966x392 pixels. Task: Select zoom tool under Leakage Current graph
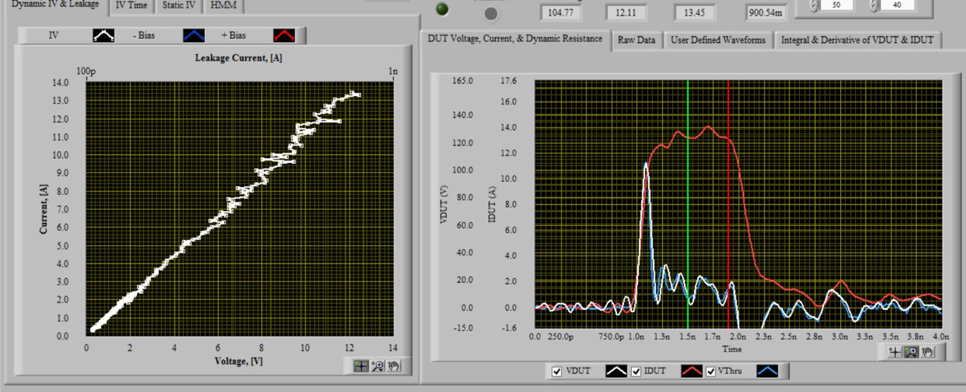[x=377, y=366]
